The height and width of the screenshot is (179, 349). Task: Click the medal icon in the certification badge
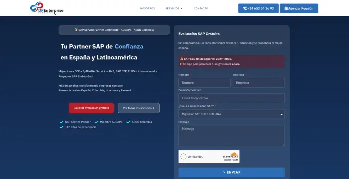coord(76,30)
